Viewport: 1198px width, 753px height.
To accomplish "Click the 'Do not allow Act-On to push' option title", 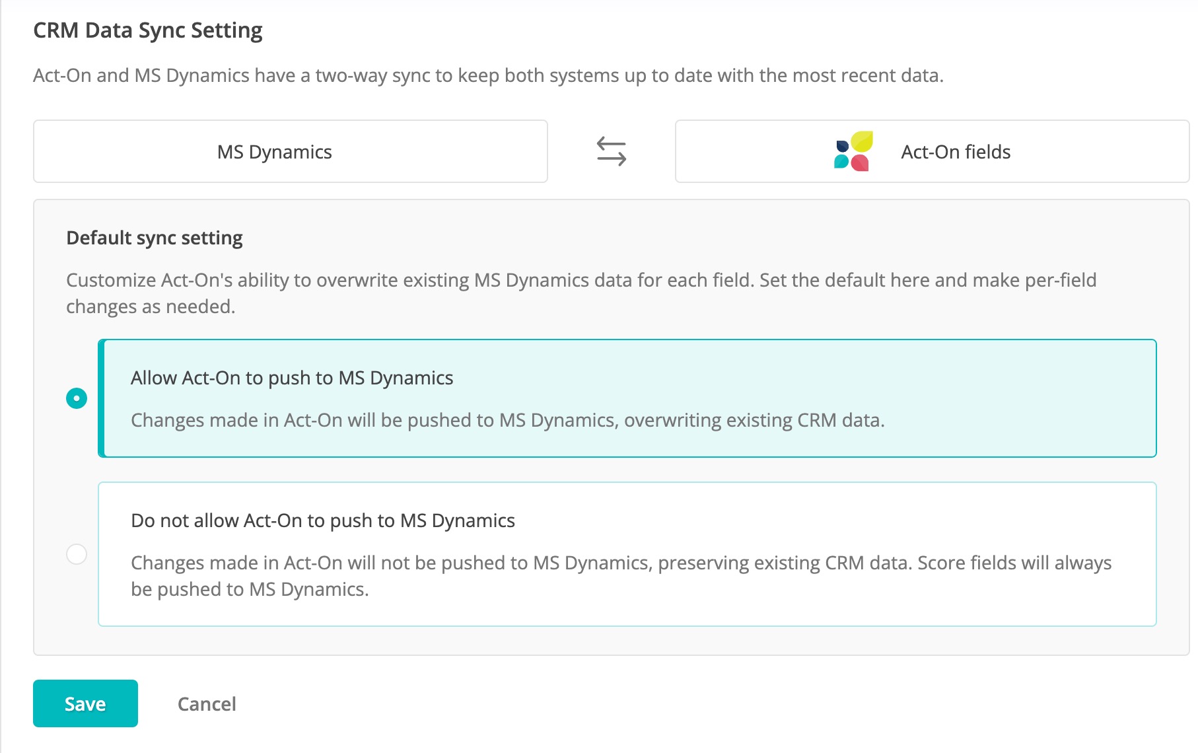I will point(323,520).
